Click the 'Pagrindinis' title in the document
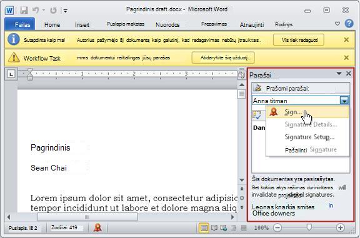This screenshot has height=238, width=360. (x=51, y=148)
